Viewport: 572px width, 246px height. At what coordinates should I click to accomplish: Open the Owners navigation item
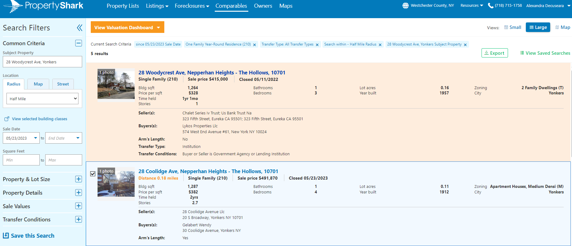263,6
